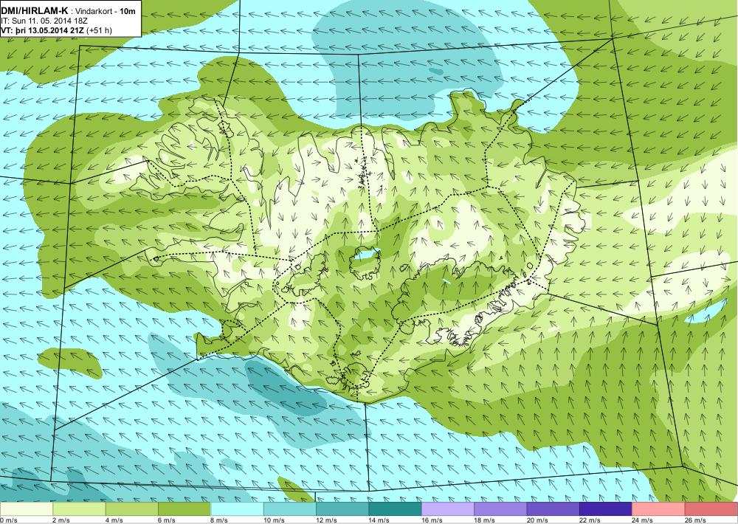This screenshot has height=524, width=738.
Task: Click the "20 m/s" legend label
Action: coord(537,520)
